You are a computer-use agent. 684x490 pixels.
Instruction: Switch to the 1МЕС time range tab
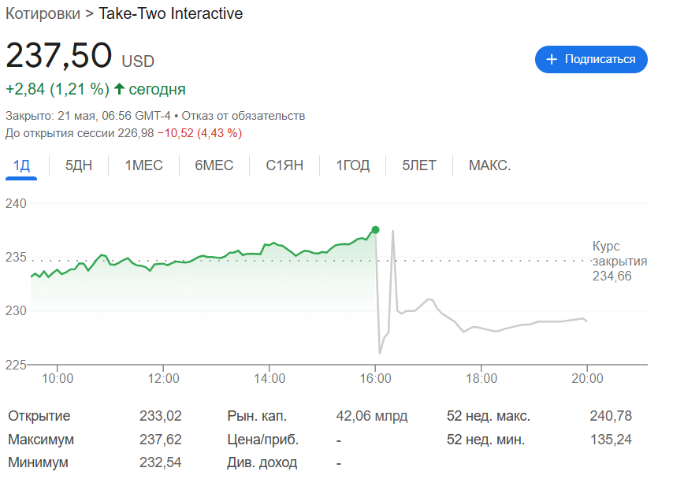coord(143,165)
